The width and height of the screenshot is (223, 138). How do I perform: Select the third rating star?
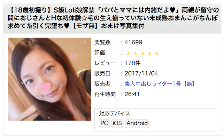coord(143,53)
